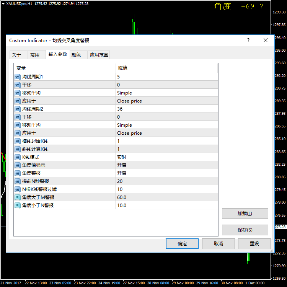Click the 取消 button

click(x=219, y=244)
